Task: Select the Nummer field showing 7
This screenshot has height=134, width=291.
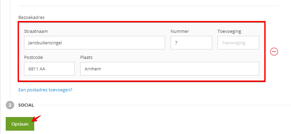Action: (191, 43)
